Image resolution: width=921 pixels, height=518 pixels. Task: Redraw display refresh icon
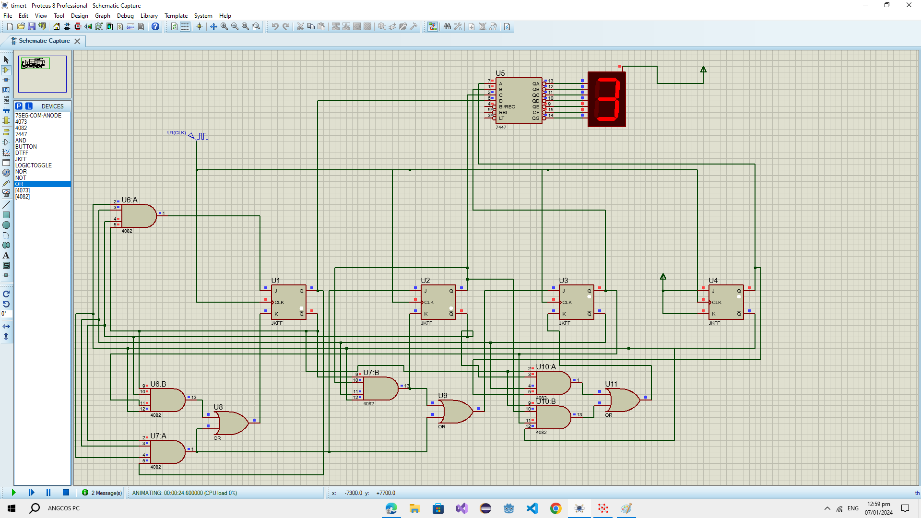(x=174, y=26)
